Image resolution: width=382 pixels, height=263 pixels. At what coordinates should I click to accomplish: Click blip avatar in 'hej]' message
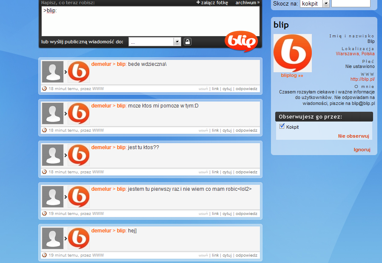(78, 238)
